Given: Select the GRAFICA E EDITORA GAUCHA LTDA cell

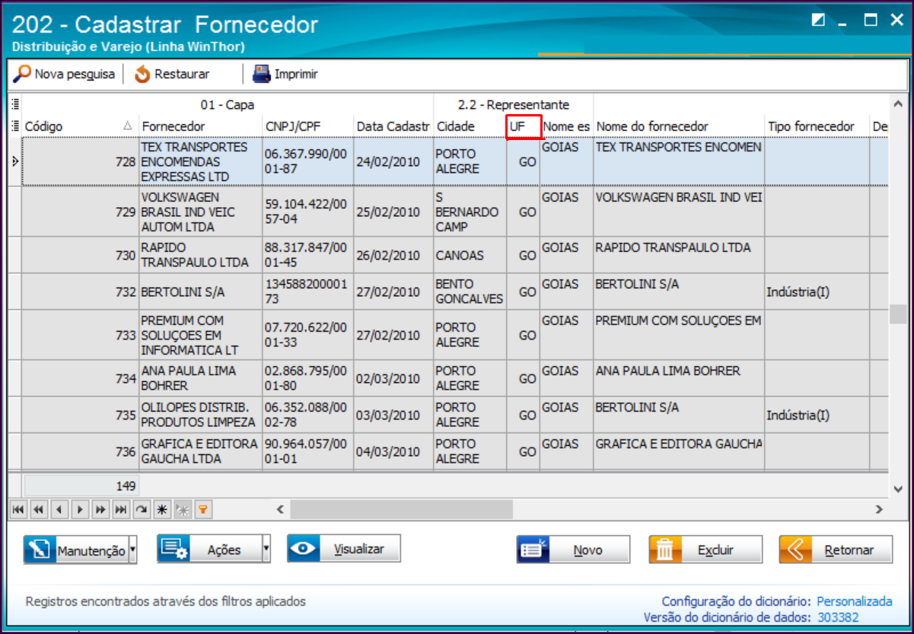Looking at the screenshot, I should 201,451.
